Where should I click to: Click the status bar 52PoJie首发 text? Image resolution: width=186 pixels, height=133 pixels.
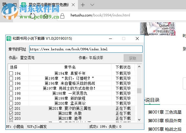click(x=37, y=127)
